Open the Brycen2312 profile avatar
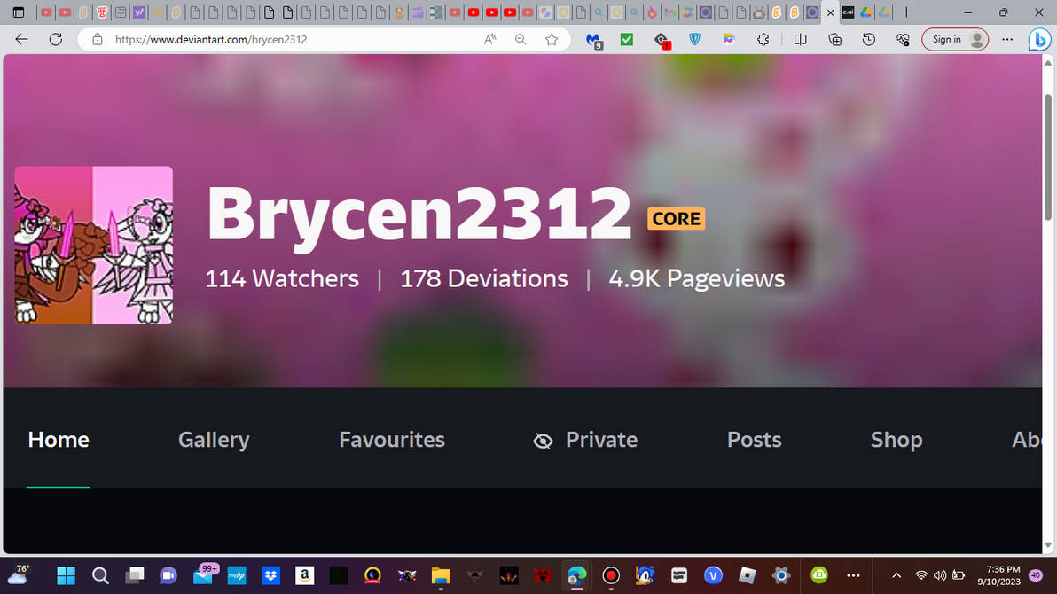Viewport: 1057px width, 594px height. tap(94, 245)
